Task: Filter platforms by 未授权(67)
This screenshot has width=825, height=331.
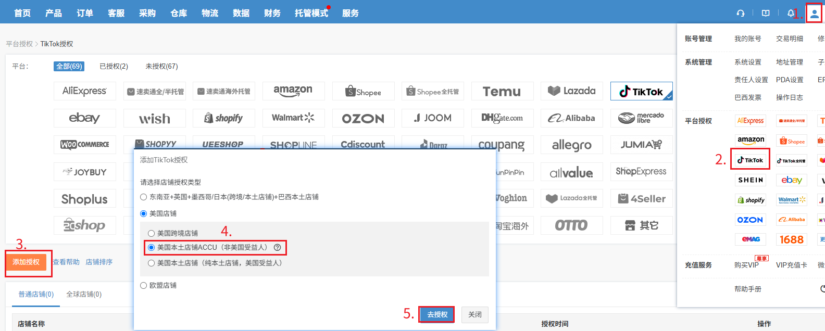Action: (x=161, y=67)
